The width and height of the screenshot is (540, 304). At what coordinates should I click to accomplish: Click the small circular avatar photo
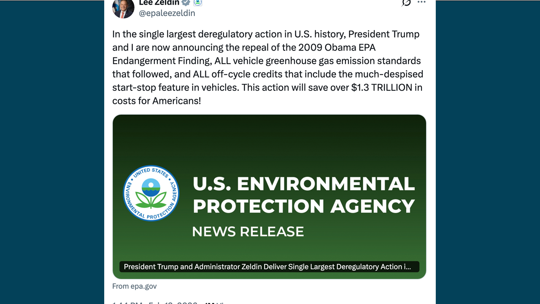click(123, 8)
